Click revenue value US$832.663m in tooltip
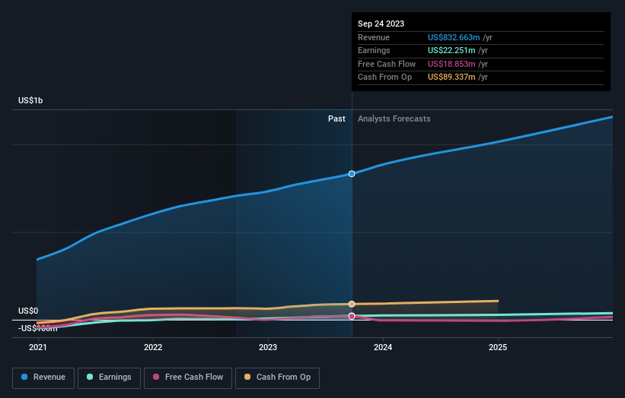This screenshot has width=625, height=398. pos(454,37)
